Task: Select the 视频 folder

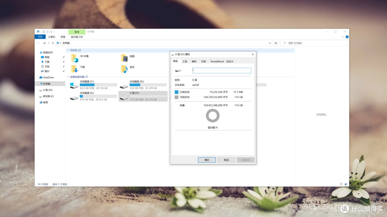Action: [x=128, y=58]
